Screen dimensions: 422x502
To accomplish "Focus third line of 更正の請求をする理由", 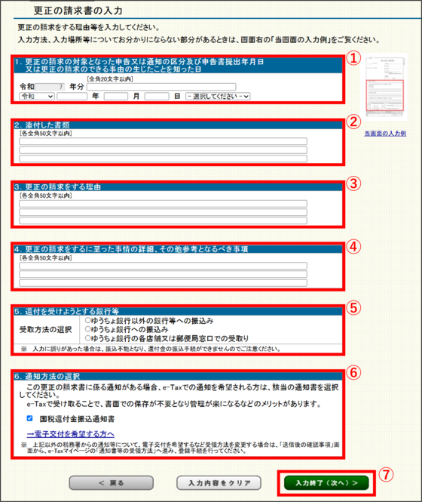I will tap(163, 220).
